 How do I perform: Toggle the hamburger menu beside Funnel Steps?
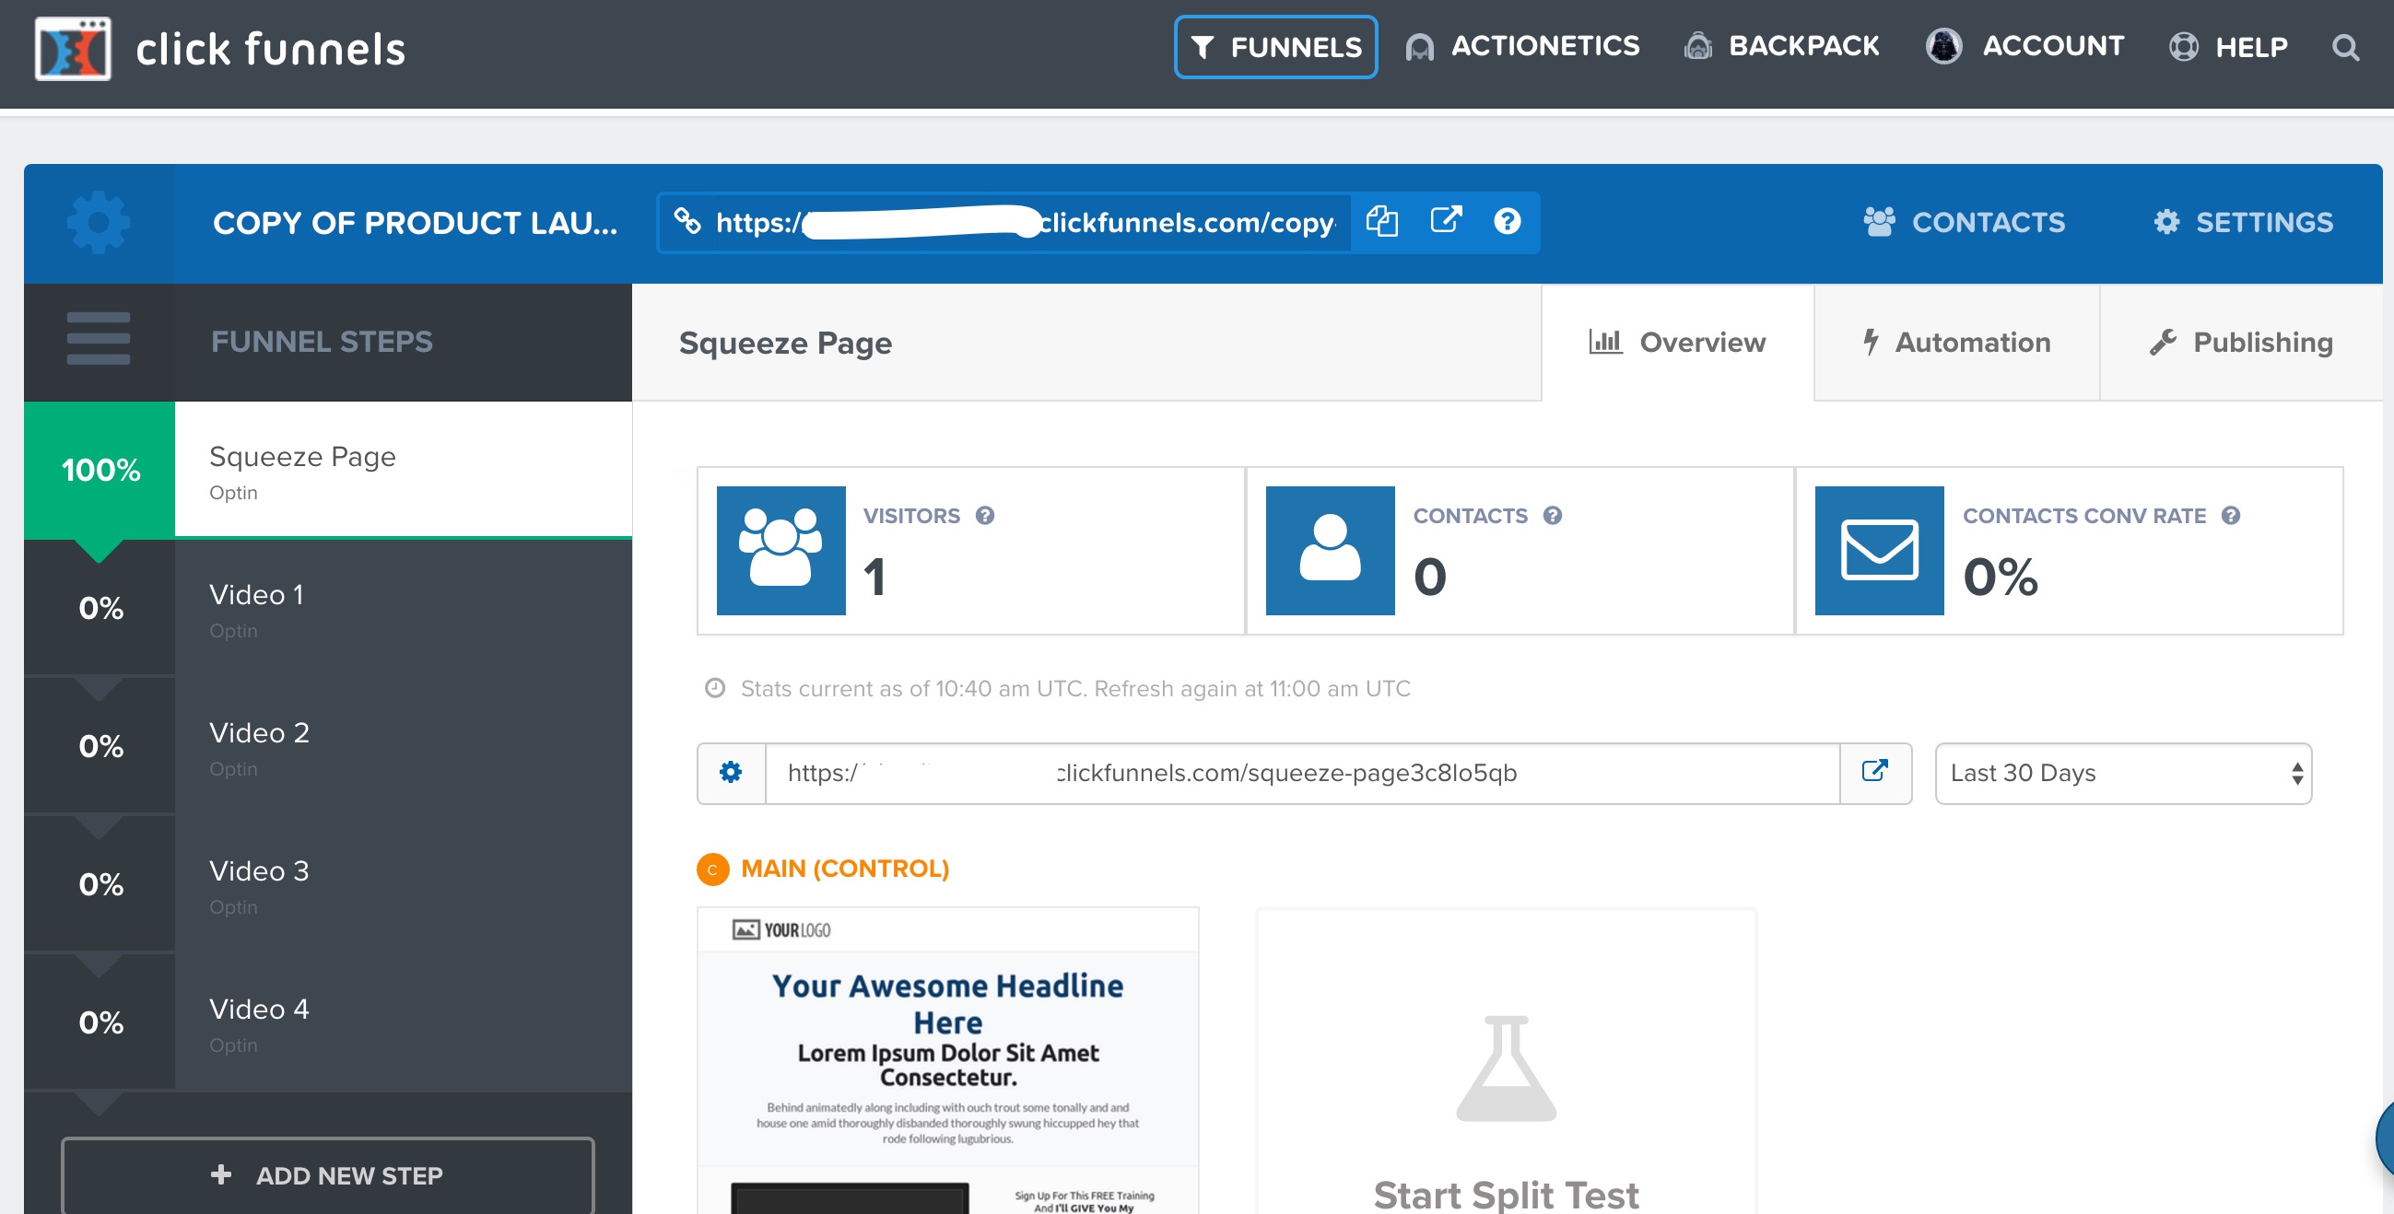pos(99,340)
